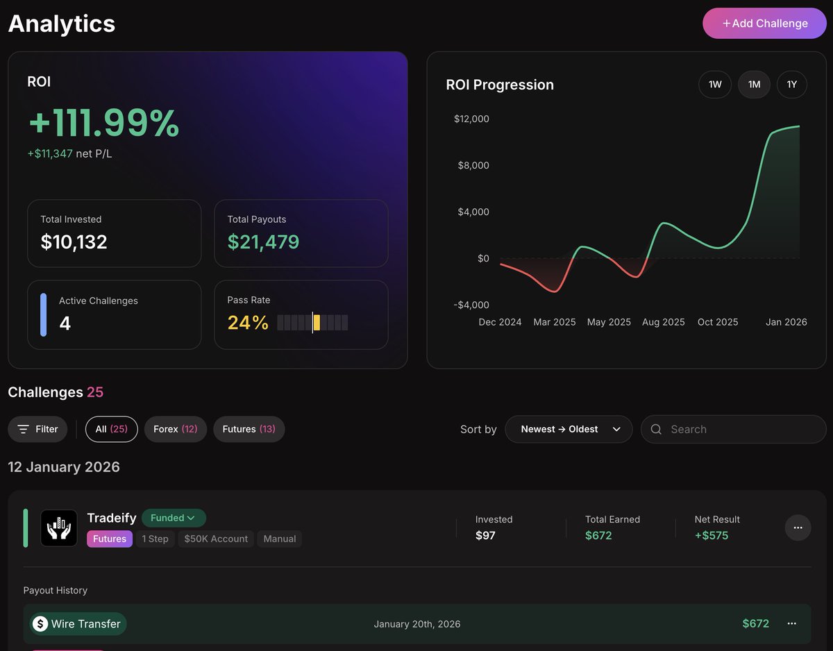
Task: Click the Tradeify hand logo icon
Action: 59,527
